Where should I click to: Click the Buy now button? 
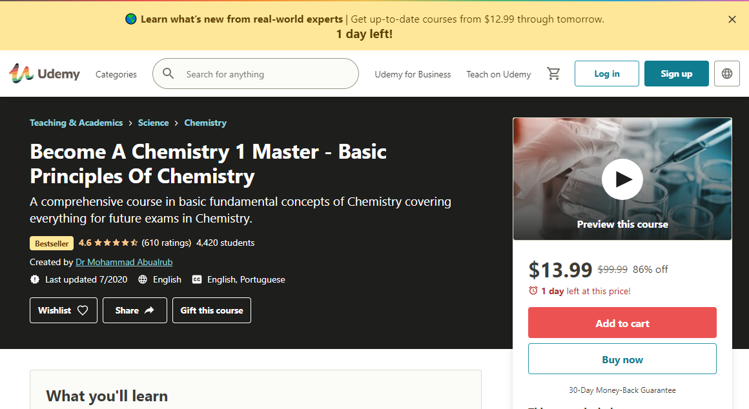click(x=622, y=359)
